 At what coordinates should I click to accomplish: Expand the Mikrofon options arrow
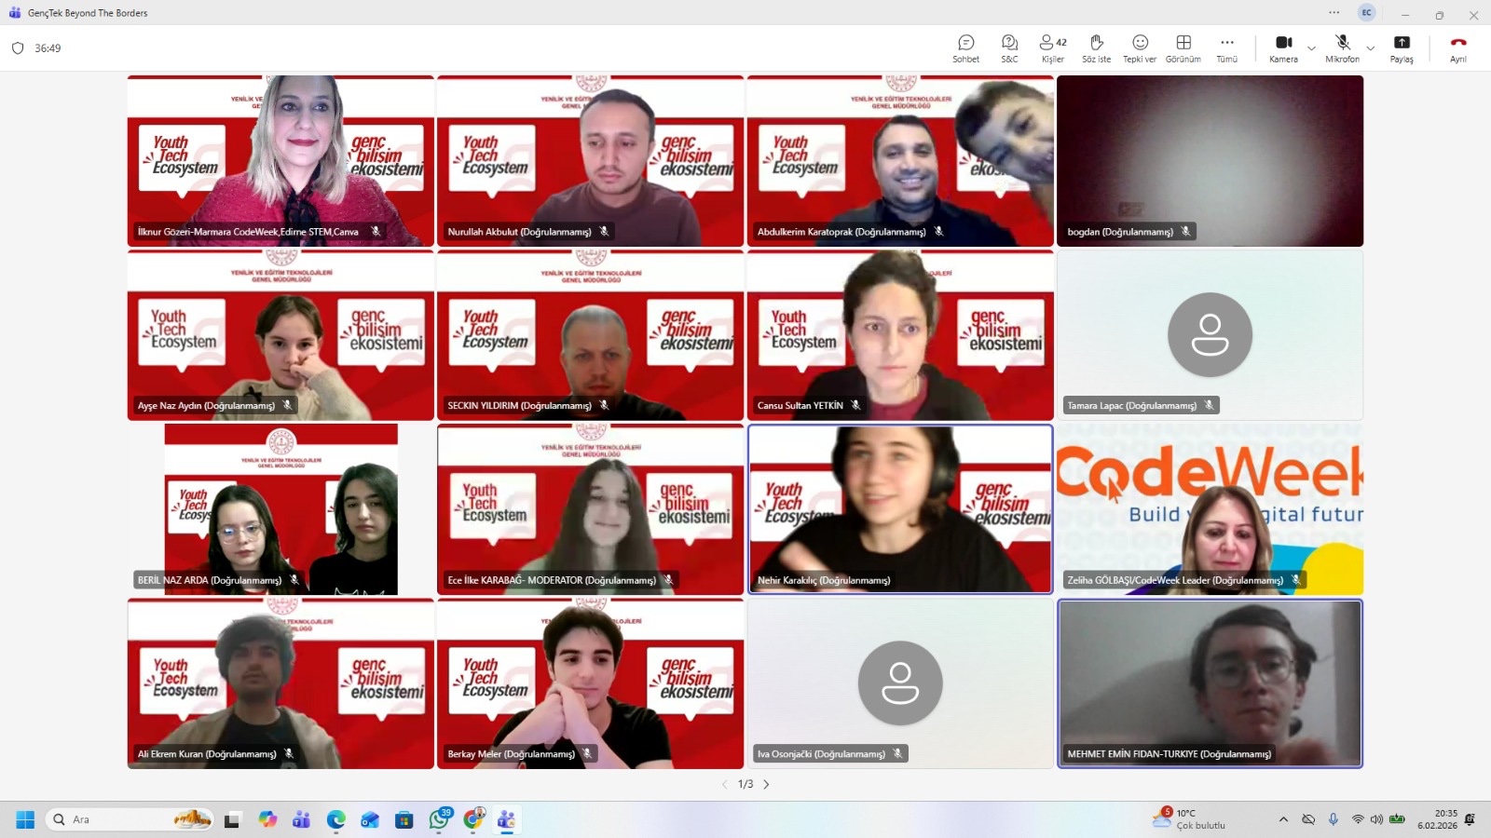coord(1370,48)
